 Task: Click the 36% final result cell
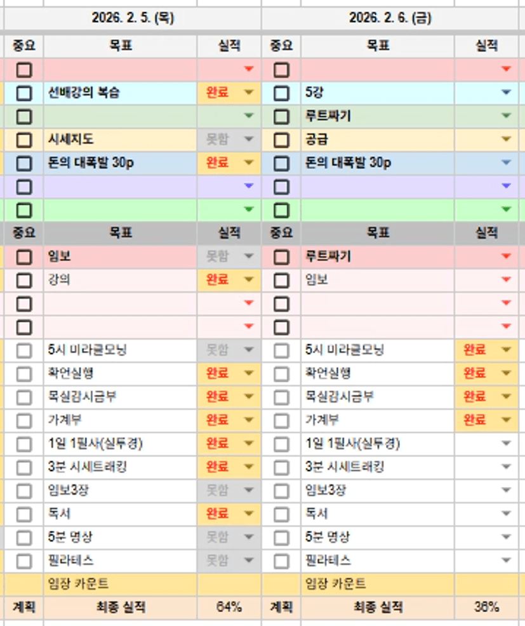point(486,607)
